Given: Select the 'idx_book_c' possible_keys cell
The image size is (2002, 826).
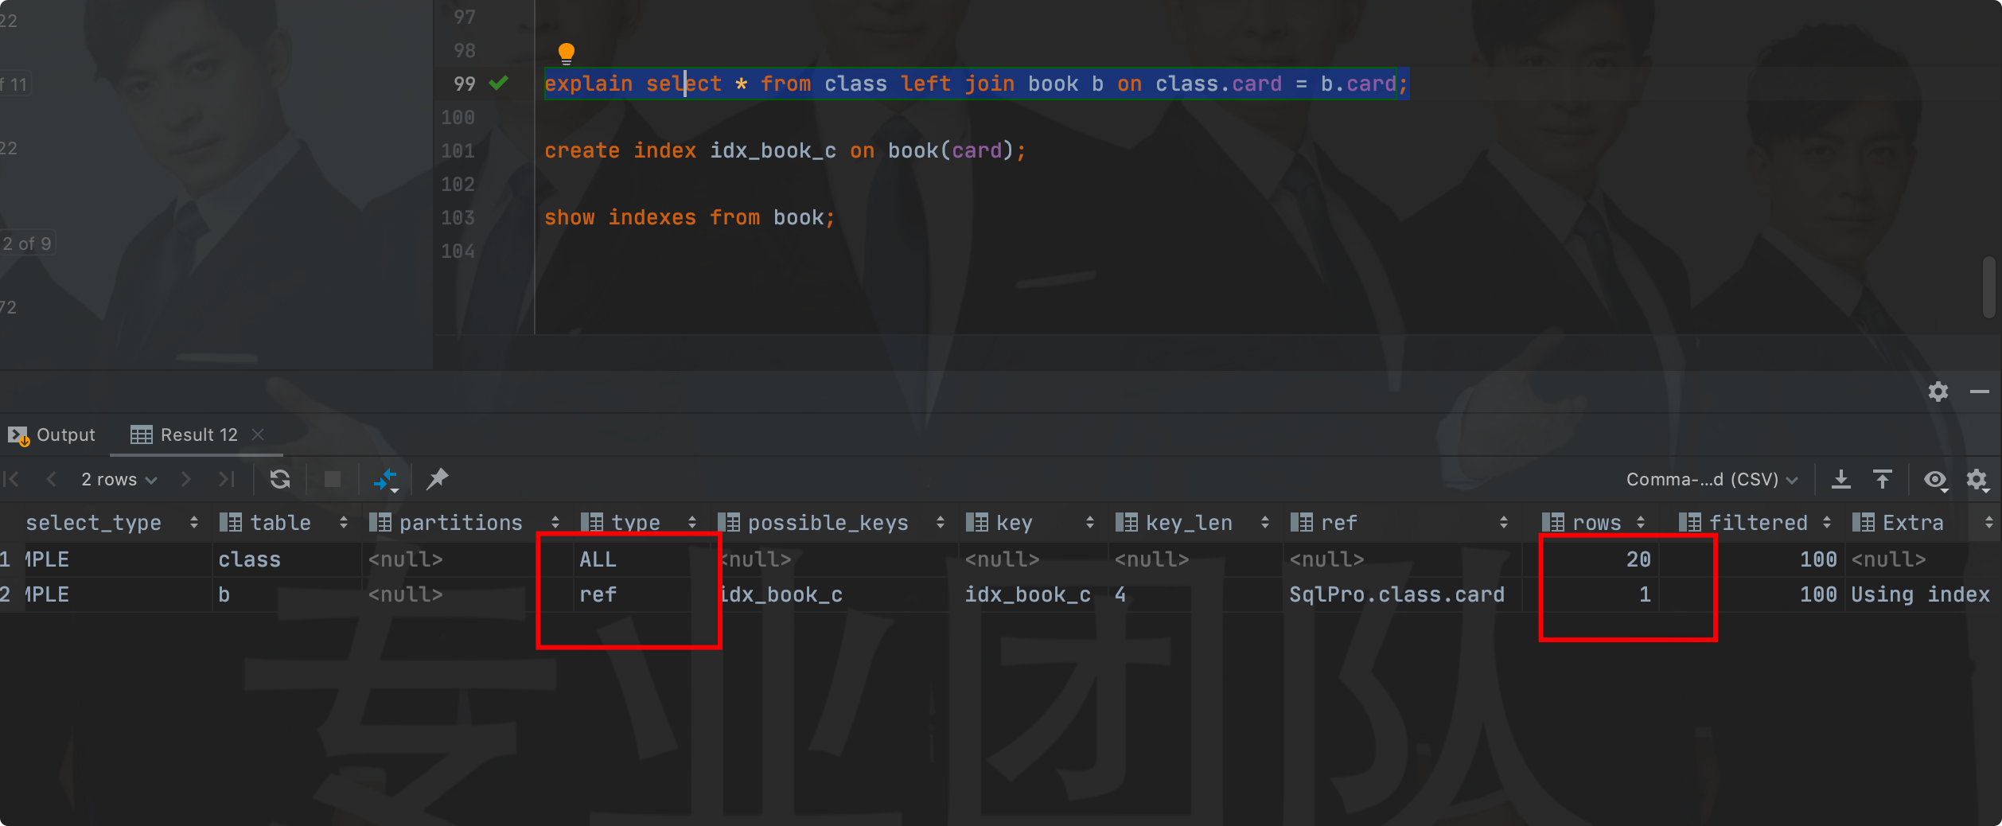Looking at the screenshot, I should pos(834,594).
